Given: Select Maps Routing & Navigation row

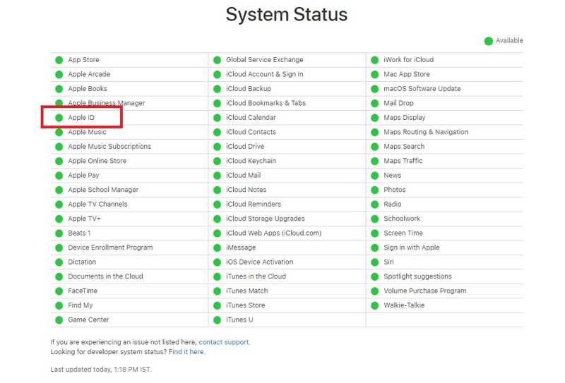Looking at the screenshot, I should 445,132.
